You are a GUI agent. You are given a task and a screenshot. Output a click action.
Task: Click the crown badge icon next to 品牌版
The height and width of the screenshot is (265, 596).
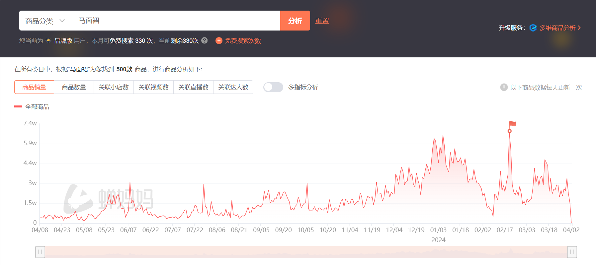(48, 41)
